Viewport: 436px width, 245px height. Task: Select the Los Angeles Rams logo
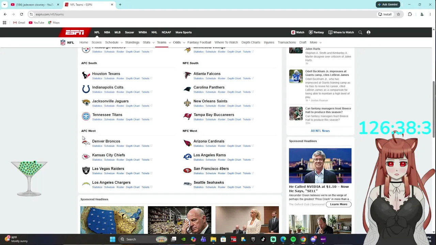187,157
